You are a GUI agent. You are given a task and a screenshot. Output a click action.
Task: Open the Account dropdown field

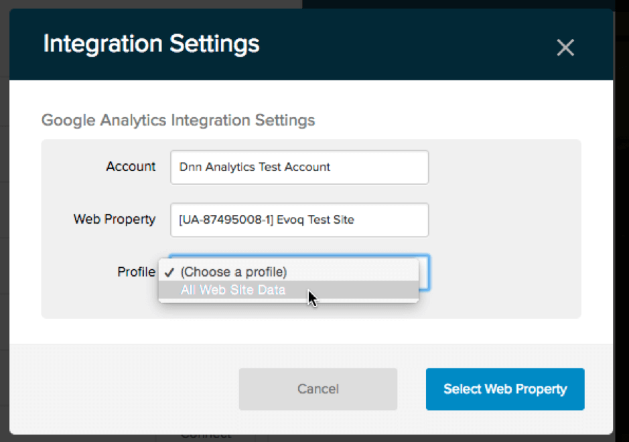pos(299,167)
